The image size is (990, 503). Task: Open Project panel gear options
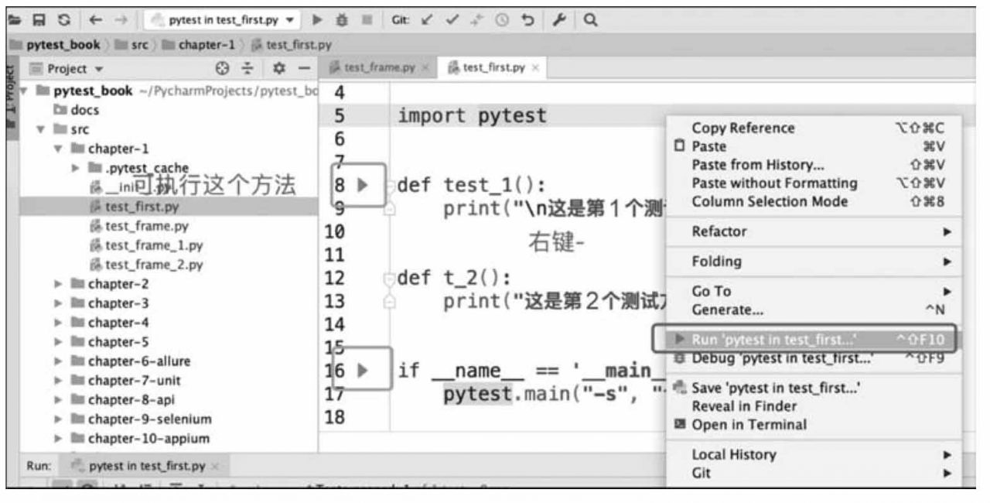click(x=278, y=68)
